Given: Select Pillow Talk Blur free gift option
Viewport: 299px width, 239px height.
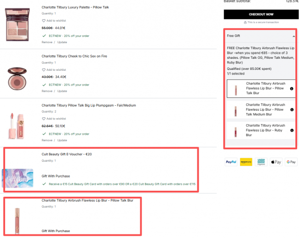Looking at the screenshot, I should click(261, 89).
